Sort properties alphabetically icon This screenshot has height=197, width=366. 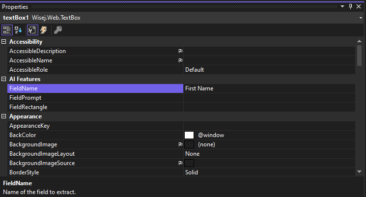18,30
